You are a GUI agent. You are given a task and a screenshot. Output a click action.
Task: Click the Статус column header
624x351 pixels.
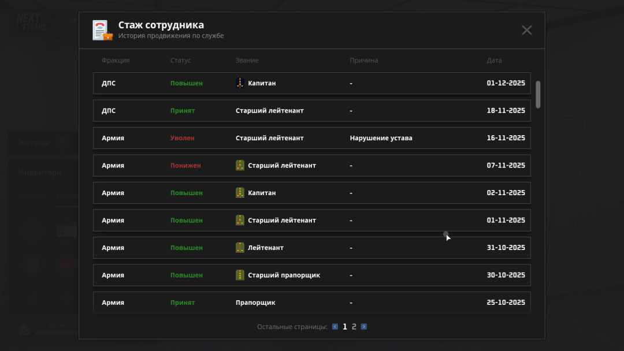click(x=180, y=61)
